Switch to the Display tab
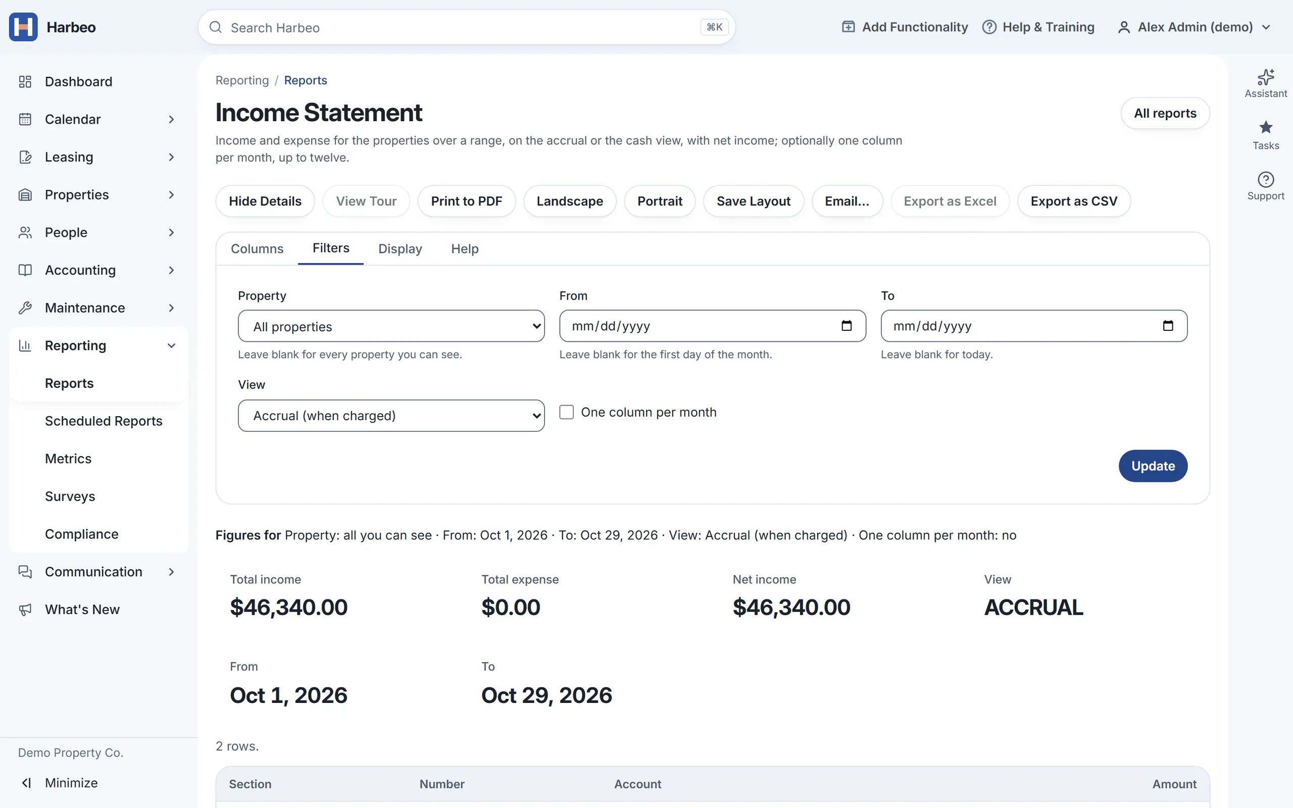This screenshot has height=808, width=1293. tap(400, 249)
